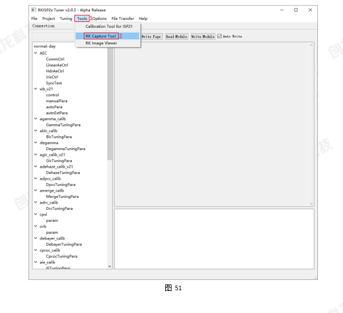Open the File Transfer menu
The width and height of the screenshot is (343, 313).
[x=122, y=19]
